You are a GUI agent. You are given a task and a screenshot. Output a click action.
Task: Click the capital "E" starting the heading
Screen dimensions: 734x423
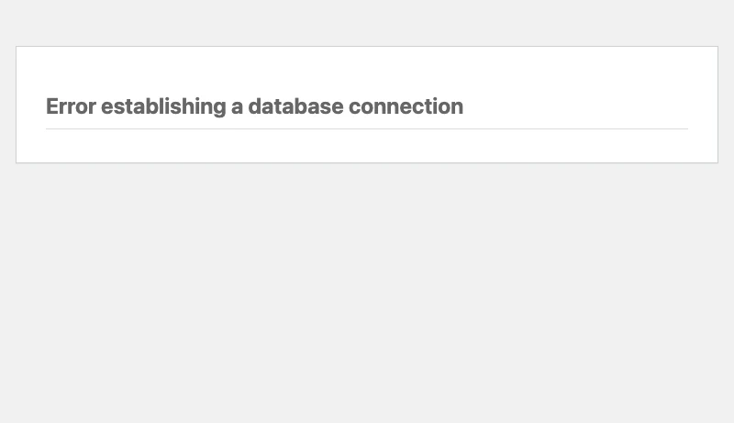click(52, 106)
